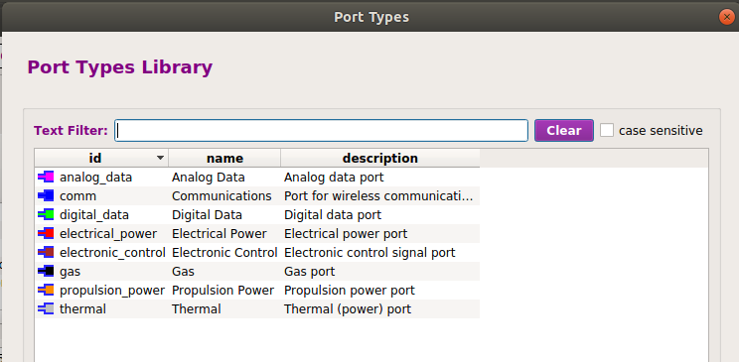This screenshot has height=362, width=739.
Task: Click the Propulsion Power name cell
Action: [222, 290]
